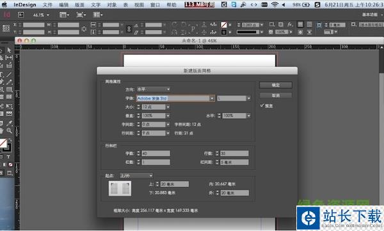Click the fill swatch in the toolbox
This screenshot has height=231, width=384.
(3, 143)
